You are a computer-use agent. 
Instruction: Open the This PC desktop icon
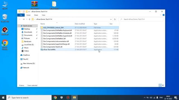coord(5,5)
